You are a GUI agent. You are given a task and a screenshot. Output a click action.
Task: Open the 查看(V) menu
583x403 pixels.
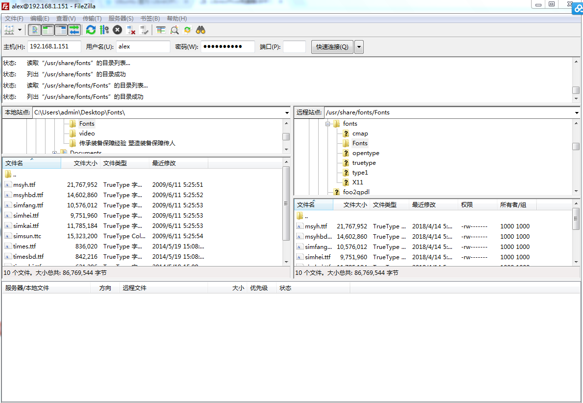click(x=66, y=19)
